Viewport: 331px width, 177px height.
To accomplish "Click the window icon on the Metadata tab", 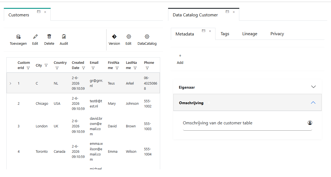I will point(204,31).
